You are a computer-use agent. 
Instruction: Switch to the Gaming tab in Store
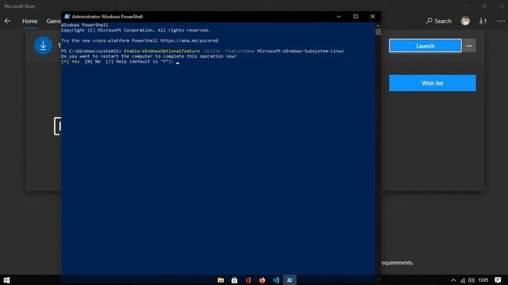[x=53, y=21]
